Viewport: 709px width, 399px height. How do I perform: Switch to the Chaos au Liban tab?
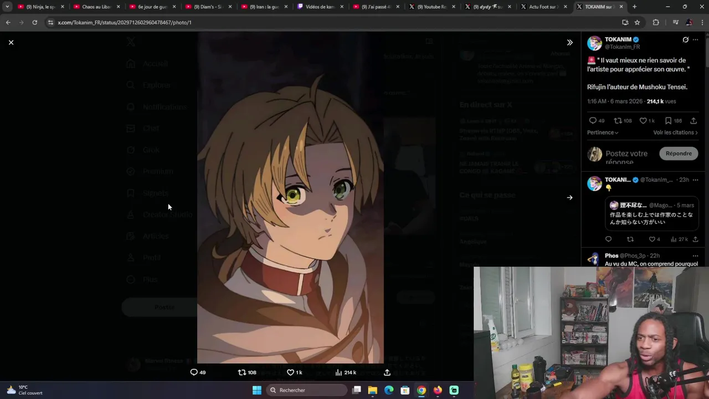[x=96, y=7]
